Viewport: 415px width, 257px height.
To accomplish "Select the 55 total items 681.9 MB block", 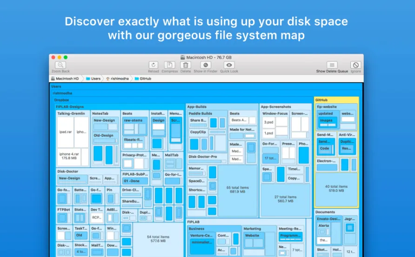I will [237, 190].
